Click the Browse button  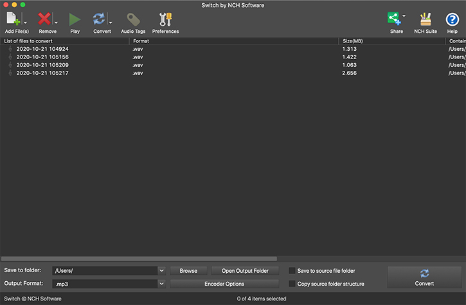click(x=188, y=271)
